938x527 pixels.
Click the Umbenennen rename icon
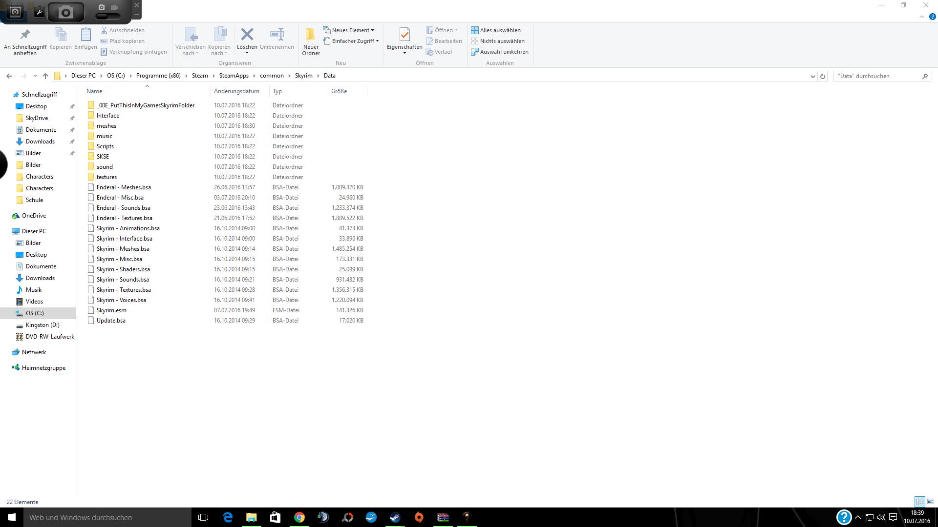[x=277, y=35]
